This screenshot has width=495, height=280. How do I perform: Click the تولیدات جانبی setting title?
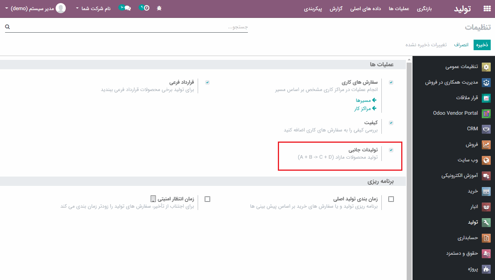(363, 150)
